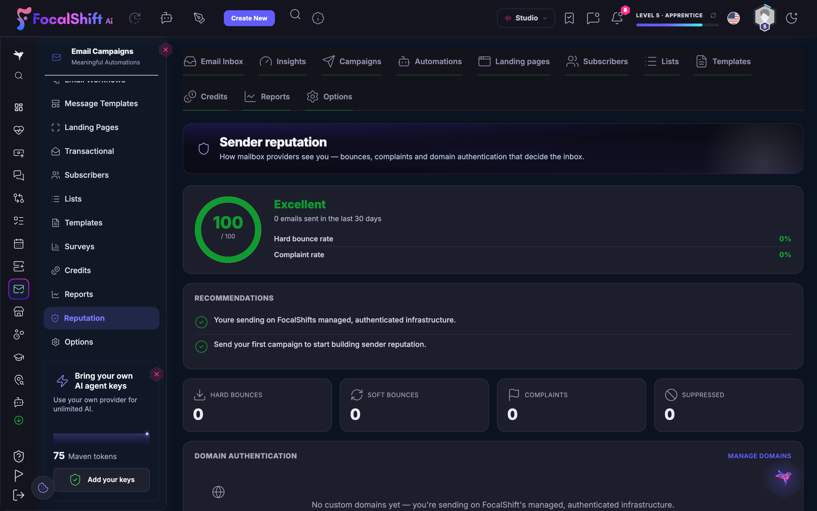This screenshot has height=511, width=817.
Task: Open notifications bell with badge 8
Action: pos(618,18)
